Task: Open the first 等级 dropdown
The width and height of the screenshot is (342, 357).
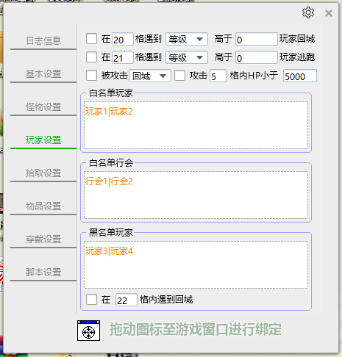Action: click(x=187, y=39)
